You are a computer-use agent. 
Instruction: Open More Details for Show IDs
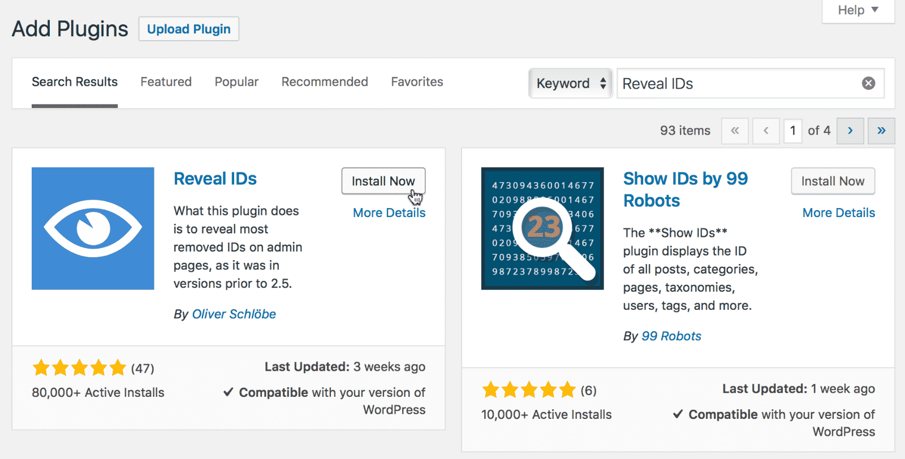click(x=839, y=213)
